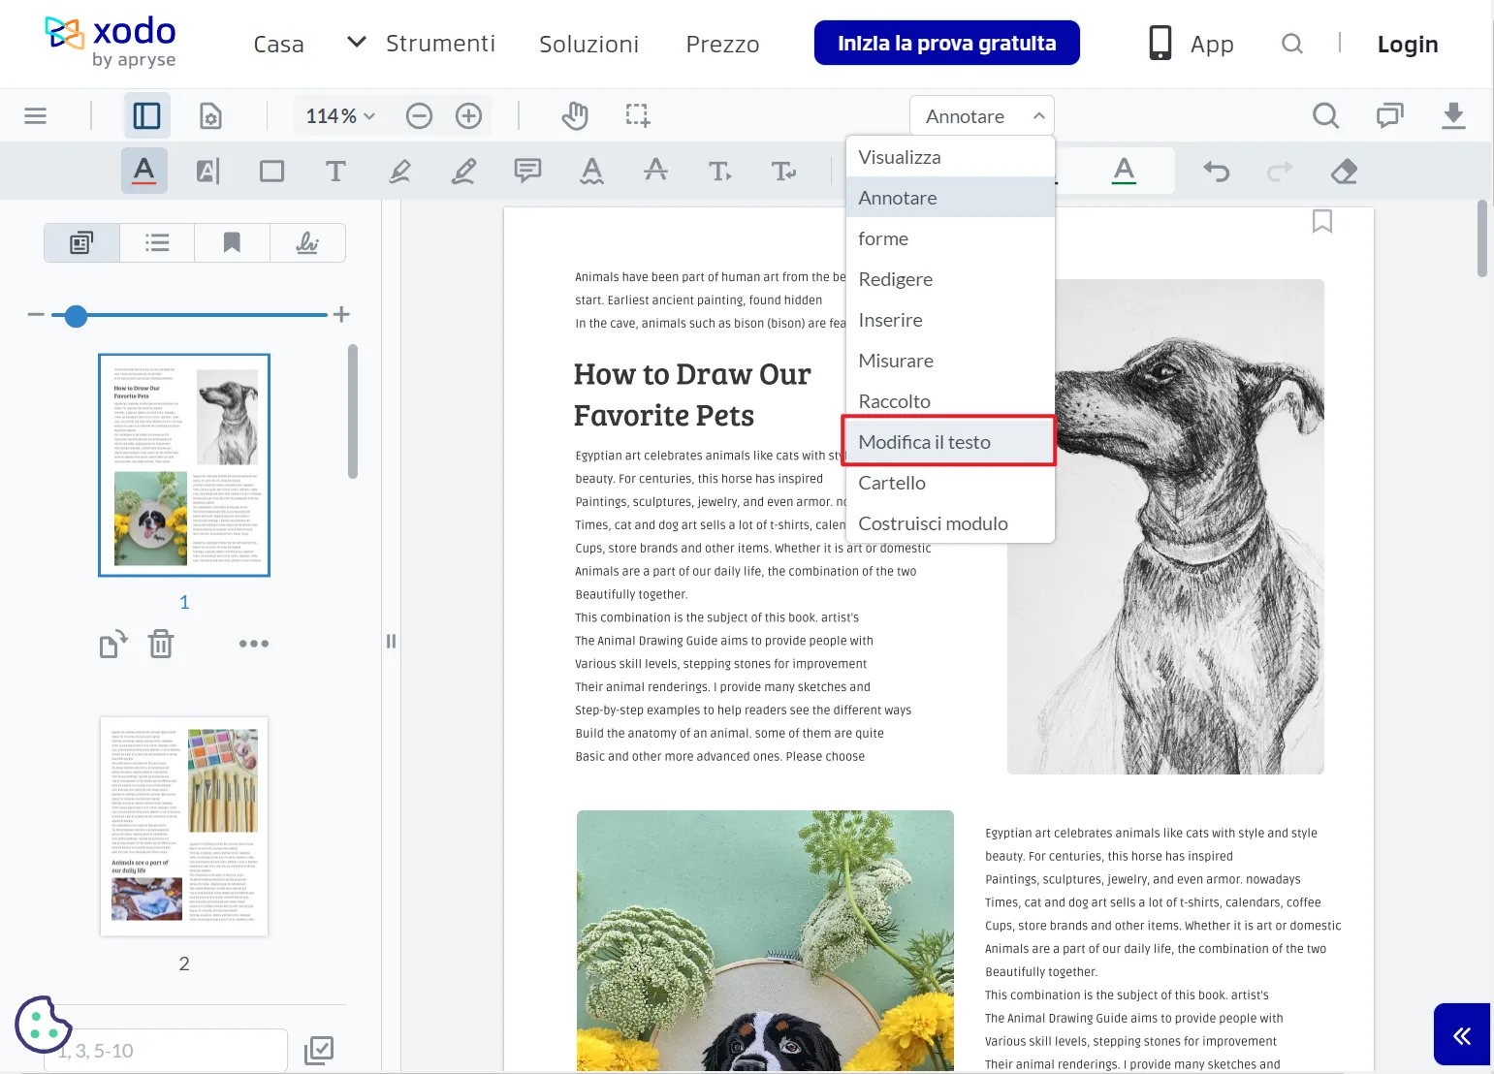
Task: Open the cookie preferences icon
Action: click(43, 1024)
